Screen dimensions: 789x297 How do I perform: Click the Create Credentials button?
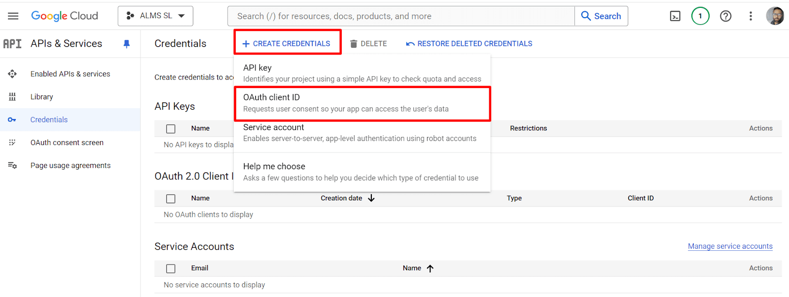[287, 44]
